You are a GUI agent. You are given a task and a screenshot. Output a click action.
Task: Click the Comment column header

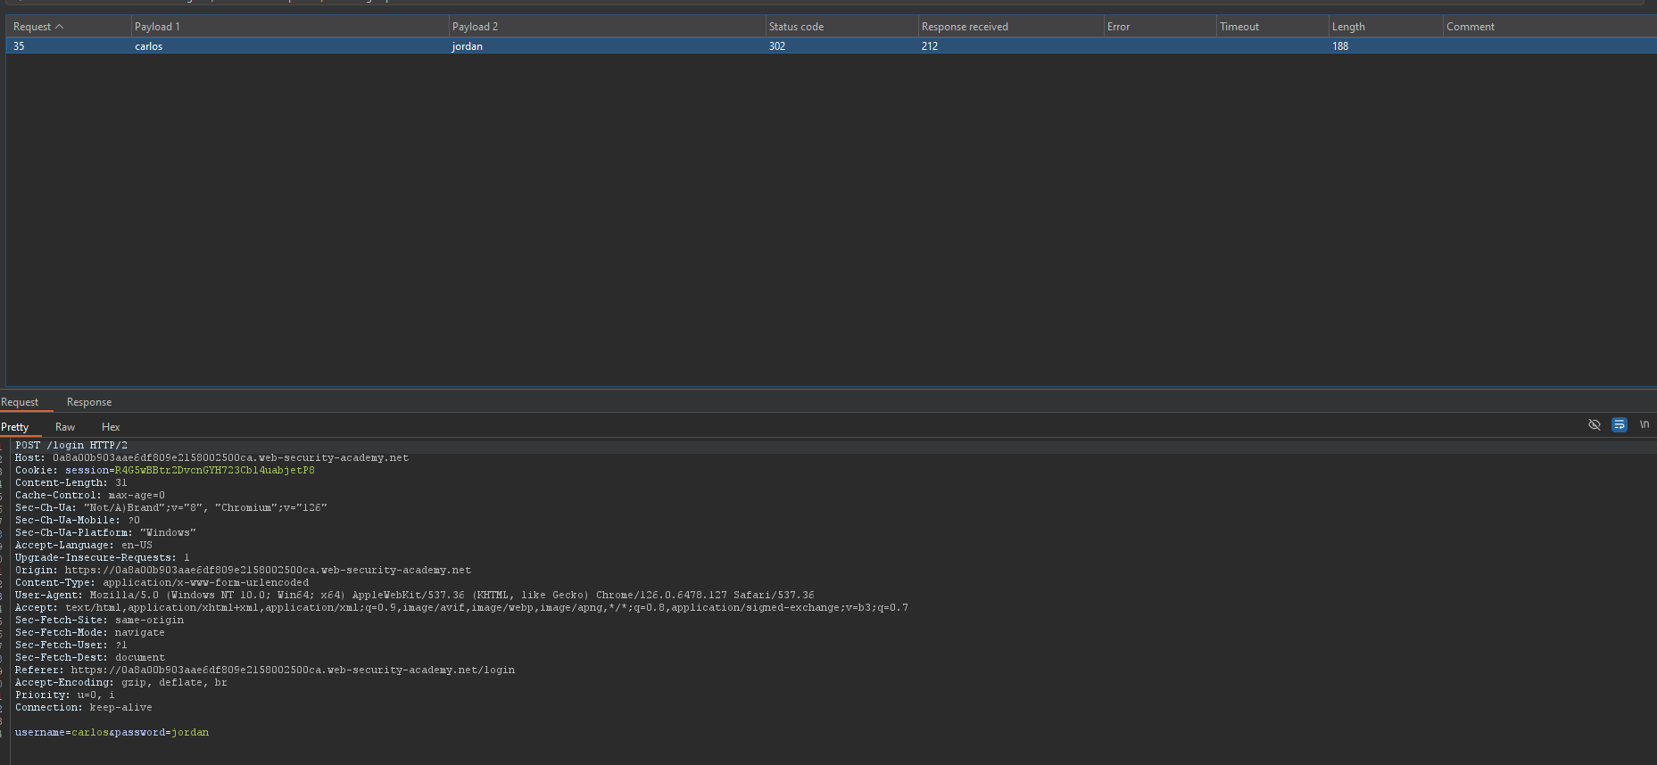1471,27
